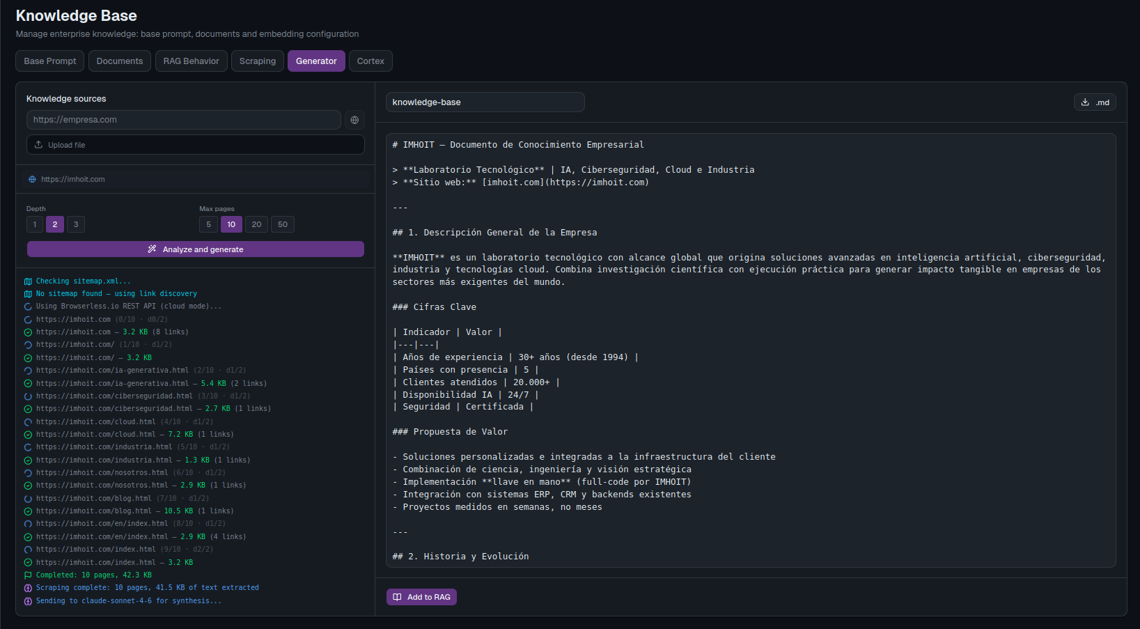Image resolution: width=1140 pixels, height=629 pixels.
Task: Click log line 'https://imhoit.com/ – 3.2 KB'
Action: [x=94, y=358]
